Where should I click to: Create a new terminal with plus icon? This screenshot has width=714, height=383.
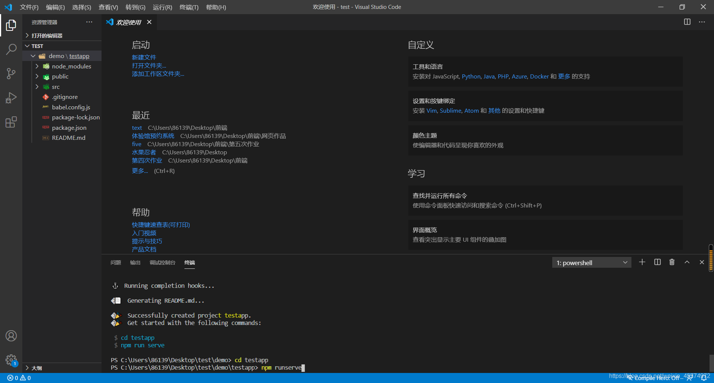coord(642,262)
